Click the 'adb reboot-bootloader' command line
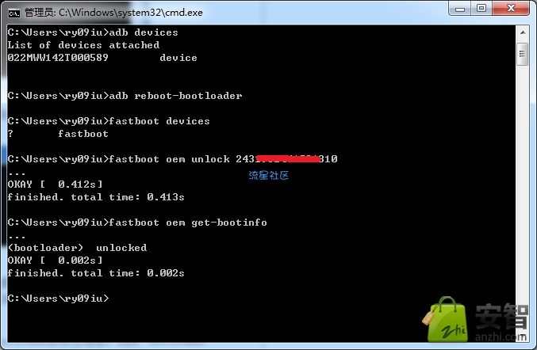The image size is (537, 350). pos(125,96)
